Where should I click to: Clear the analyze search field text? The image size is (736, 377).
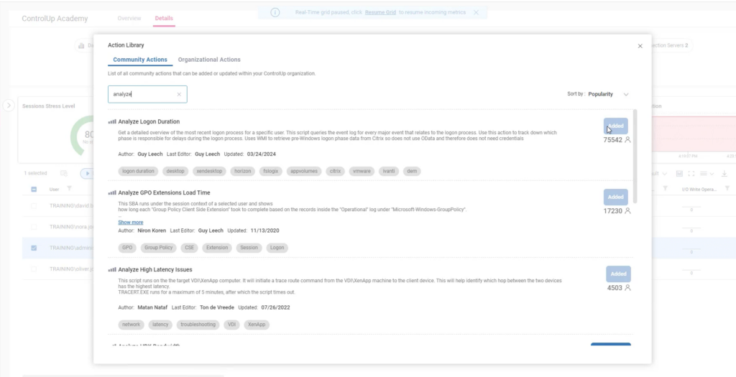[179, 94]
